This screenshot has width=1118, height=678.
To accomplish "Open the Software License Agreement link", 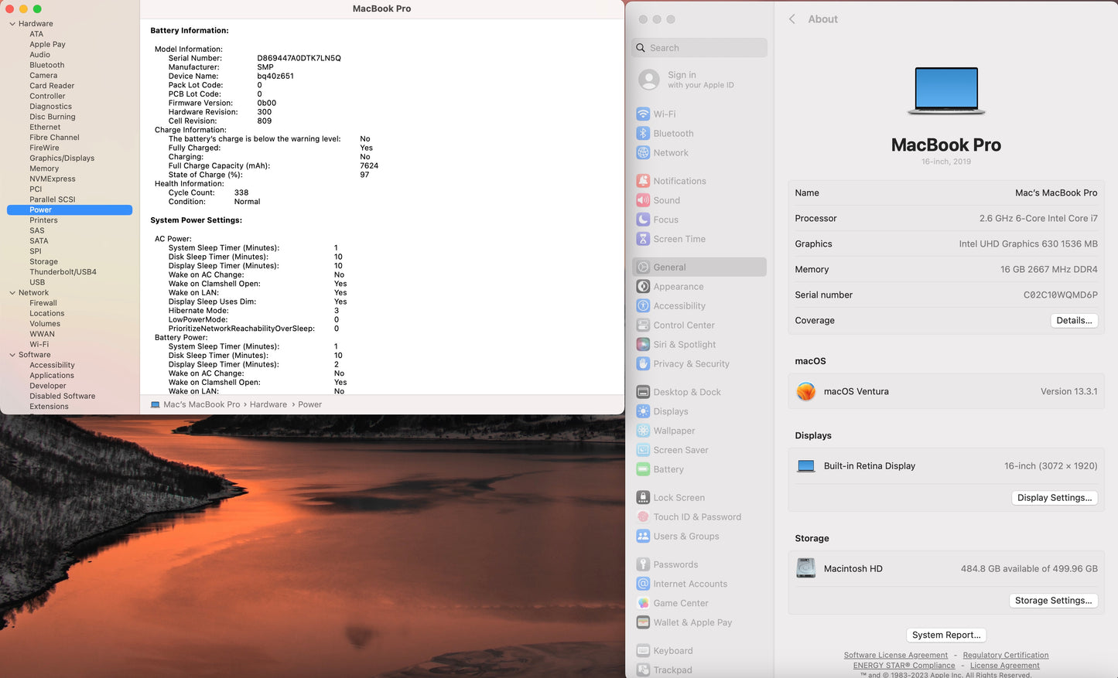I will point(895,655).
